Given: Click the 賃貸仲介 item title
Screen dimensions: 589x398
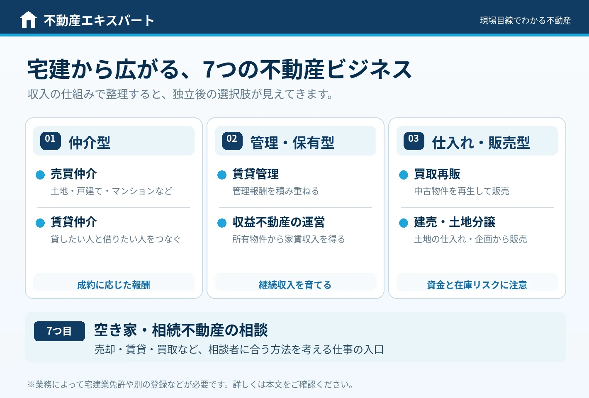Looking at the screenshot, I should tap(74, 222).
